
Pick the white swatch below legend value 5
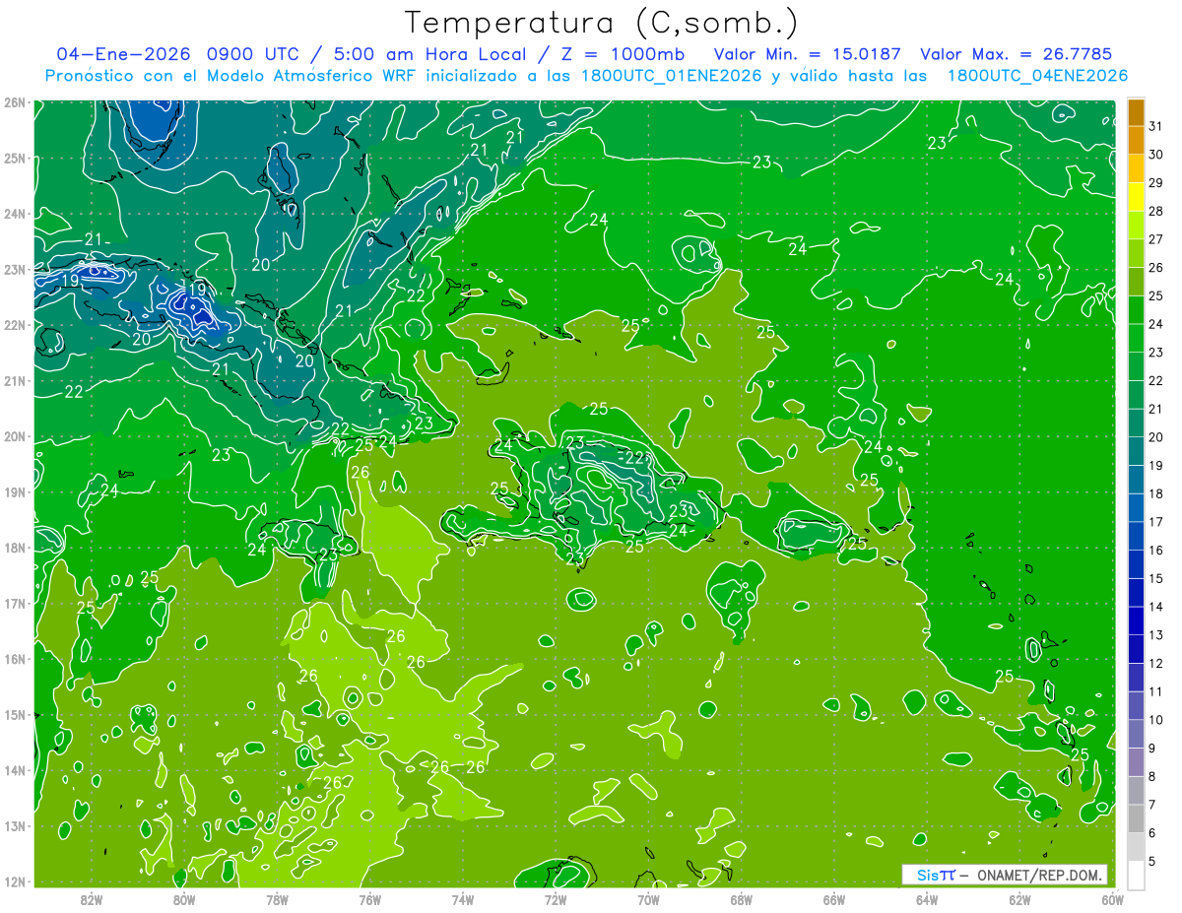[x=1136, y=875]
